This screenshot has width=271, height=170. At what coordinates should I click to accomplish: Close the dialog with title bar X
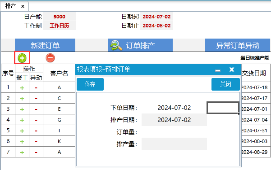232,70
